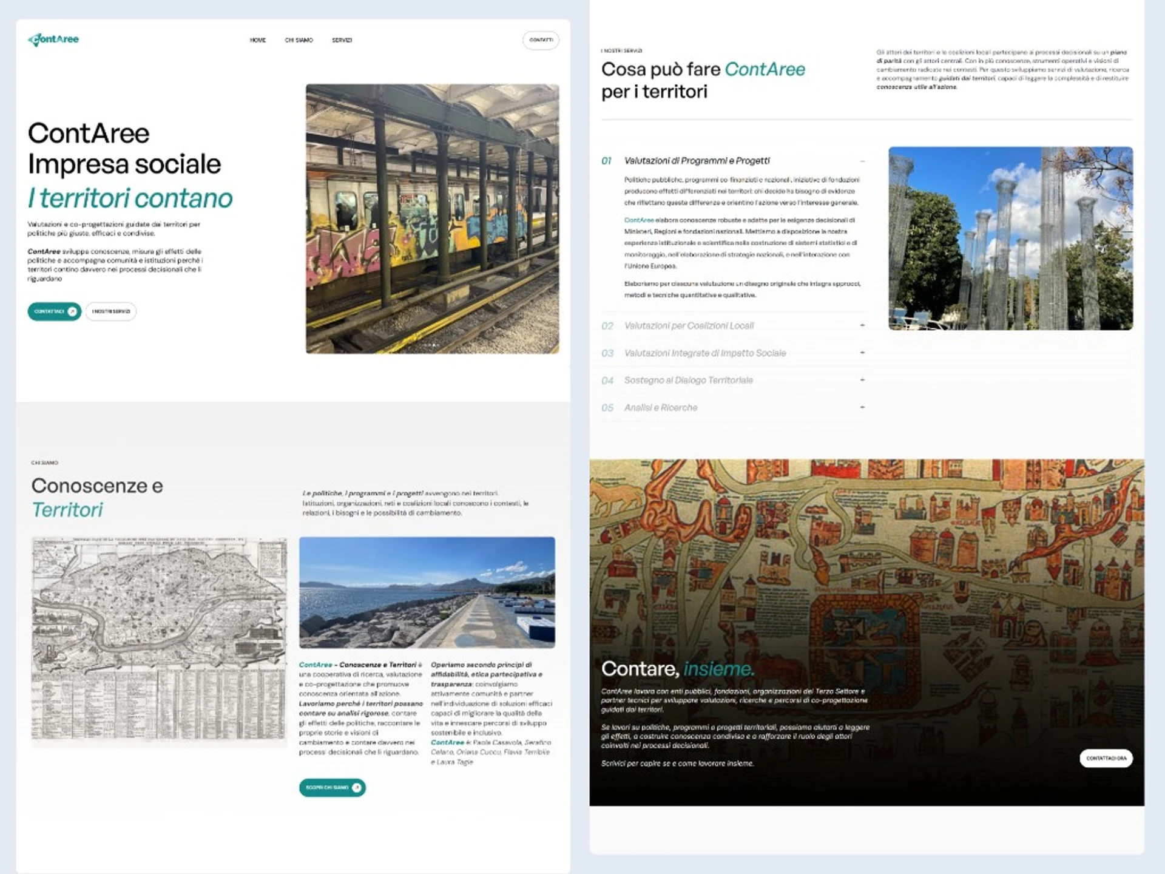
Task: Click the 'I territori contano' headline
Action: point(130,198)
